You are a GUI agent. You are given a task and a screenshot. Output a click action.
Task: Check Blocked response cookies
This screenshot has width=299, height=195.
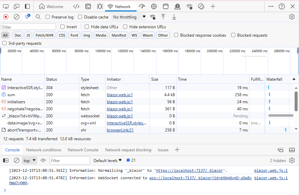click(x=176, y=35)
